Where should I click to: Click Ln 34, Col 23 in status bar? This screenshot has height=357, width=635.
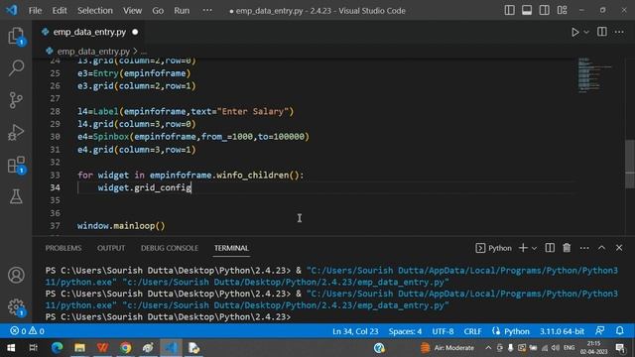(x=355, y=331)
